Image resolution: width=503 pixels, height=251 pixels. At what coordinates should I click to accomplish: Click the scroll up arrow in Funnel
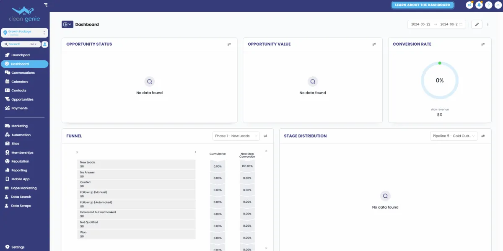tap(266, 151)
